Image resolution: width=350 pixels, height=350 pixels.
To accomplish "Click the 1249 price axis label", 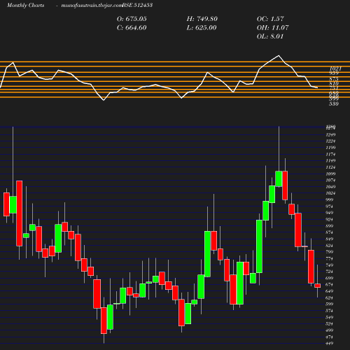I will pos(330,134).
